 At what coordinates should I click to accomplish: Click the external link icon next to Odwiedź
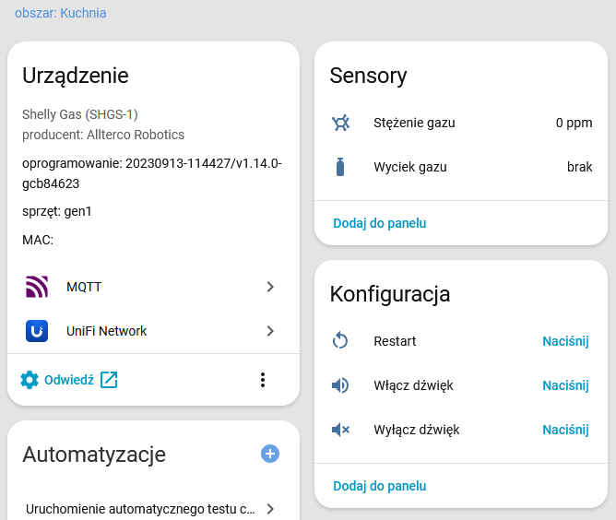pyautogui.click(x=109, y=380)
